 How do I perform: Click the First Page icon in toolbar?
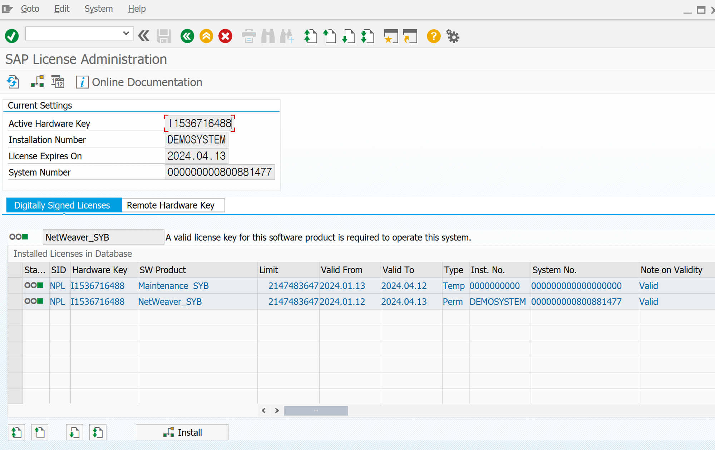[x=310, y=36]
